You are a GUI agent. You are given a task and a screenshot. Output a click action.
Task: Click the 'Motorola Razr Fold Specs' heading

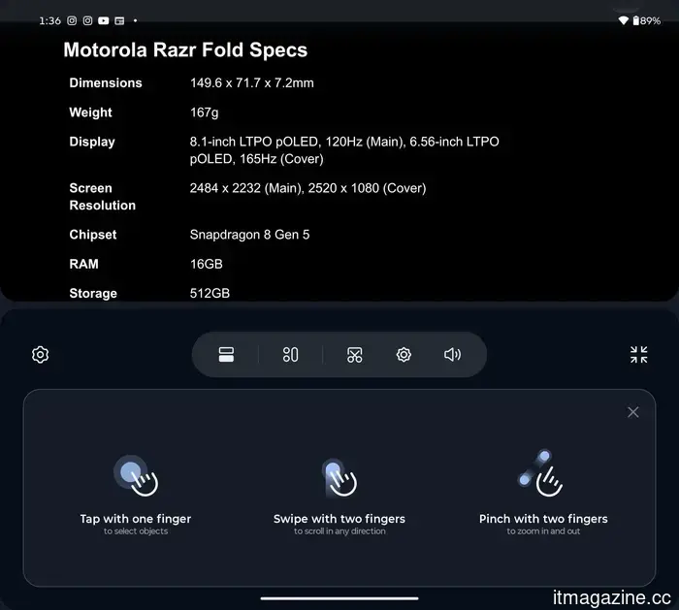coord(185,49)
